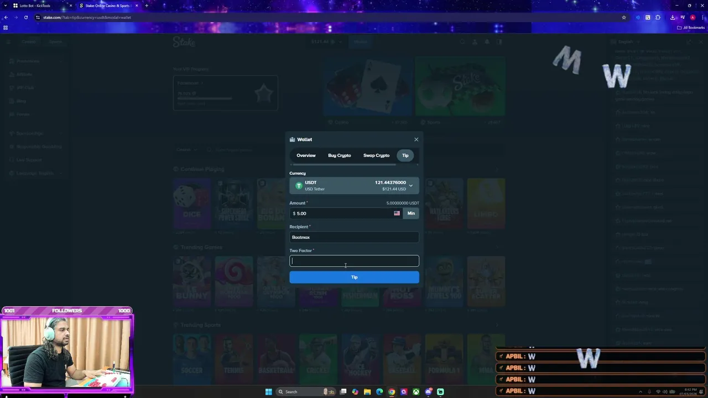Open the browser downloads icon
The width and height of the screenshot is (708, 398).
pyautogui.click(x=673, y=17)
